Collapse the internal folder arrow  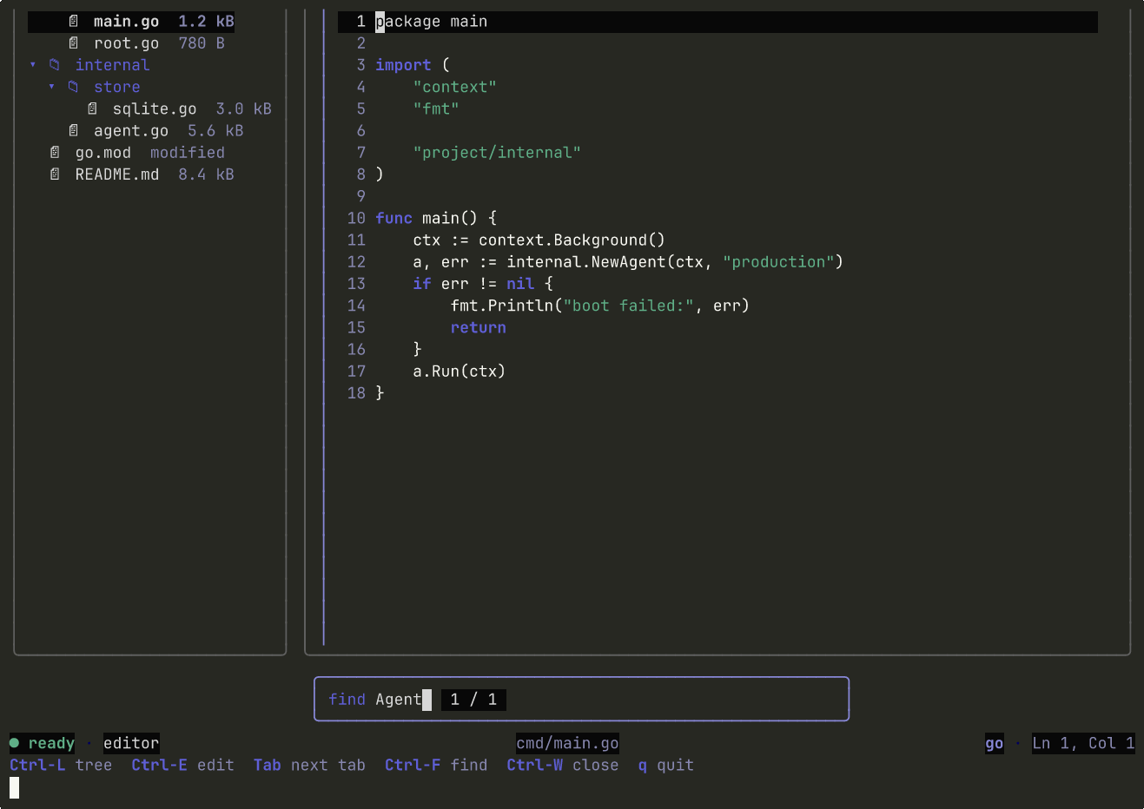33,65
